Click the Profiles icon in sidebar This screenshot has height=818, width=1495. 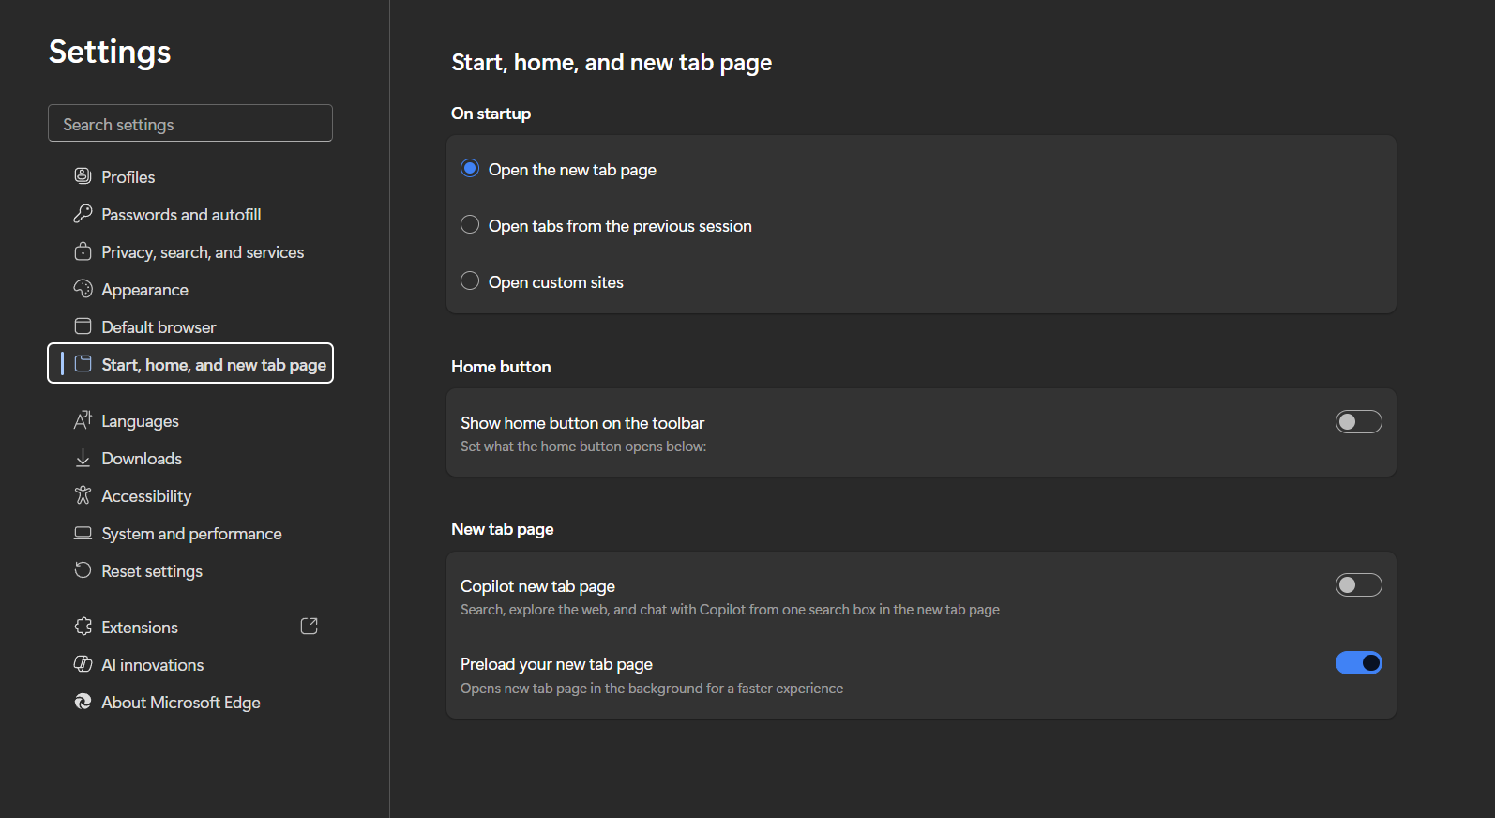(83, 176)
